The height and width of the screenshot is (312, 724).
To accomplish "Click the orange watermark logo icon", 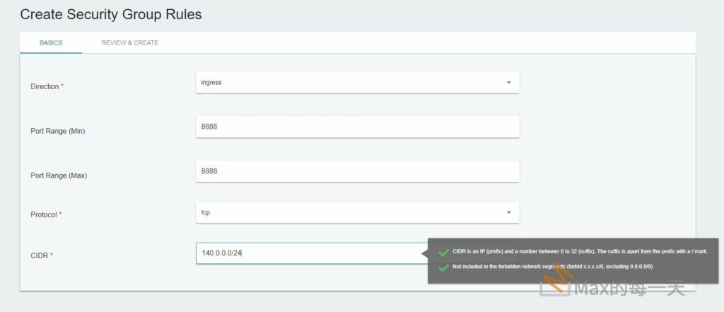I will click(555, 287).
